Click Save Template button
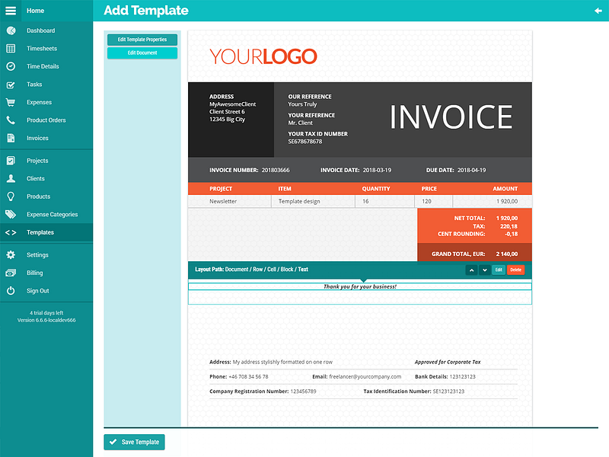Screen dimensions: 609x457 (x=135, y=442)
